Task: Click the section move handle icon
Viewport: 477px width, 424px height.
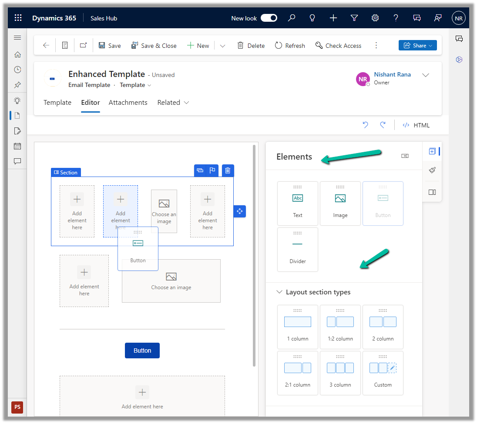Action: [x=240, y=211]
